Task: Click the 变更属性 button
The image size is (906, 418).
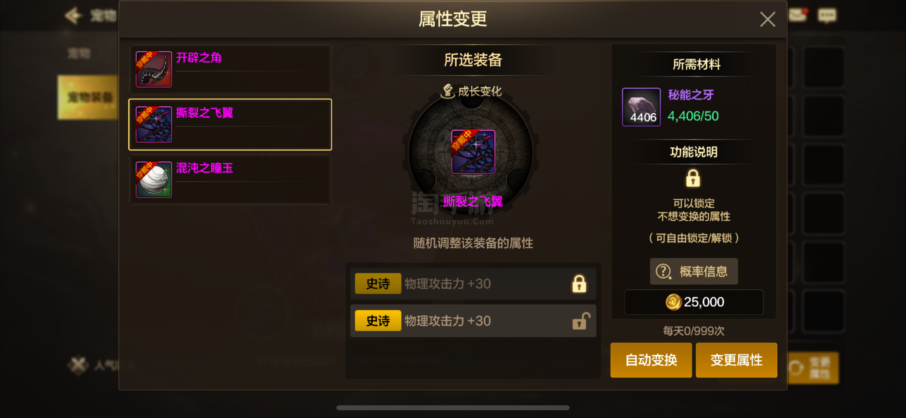Action: 737,360
